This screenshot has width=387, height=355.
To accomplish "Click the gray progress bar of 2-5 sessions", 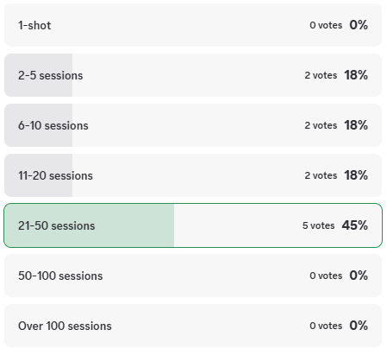I will (39, 75).
